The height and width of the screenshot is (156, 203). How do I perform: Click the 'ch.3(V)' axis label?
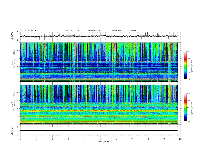coord(12,131)
